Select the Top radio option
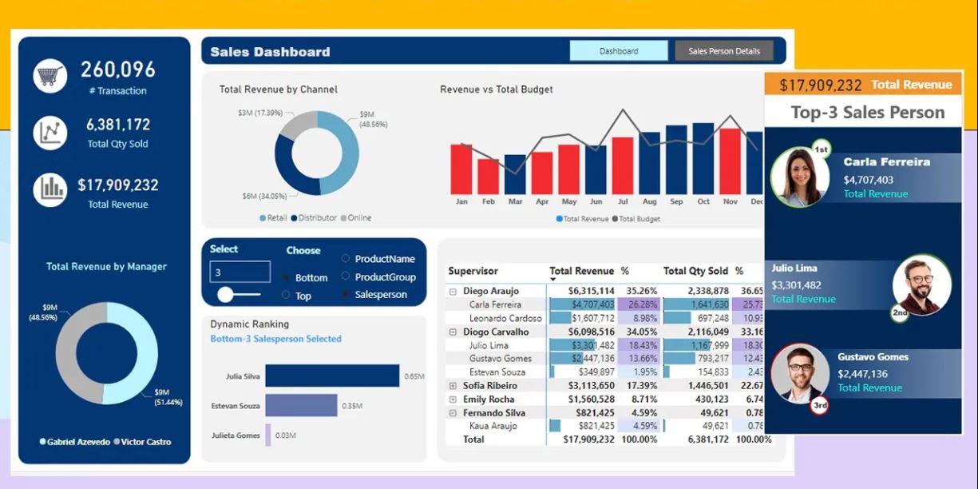The image size is (978, 489). point(286,295)
